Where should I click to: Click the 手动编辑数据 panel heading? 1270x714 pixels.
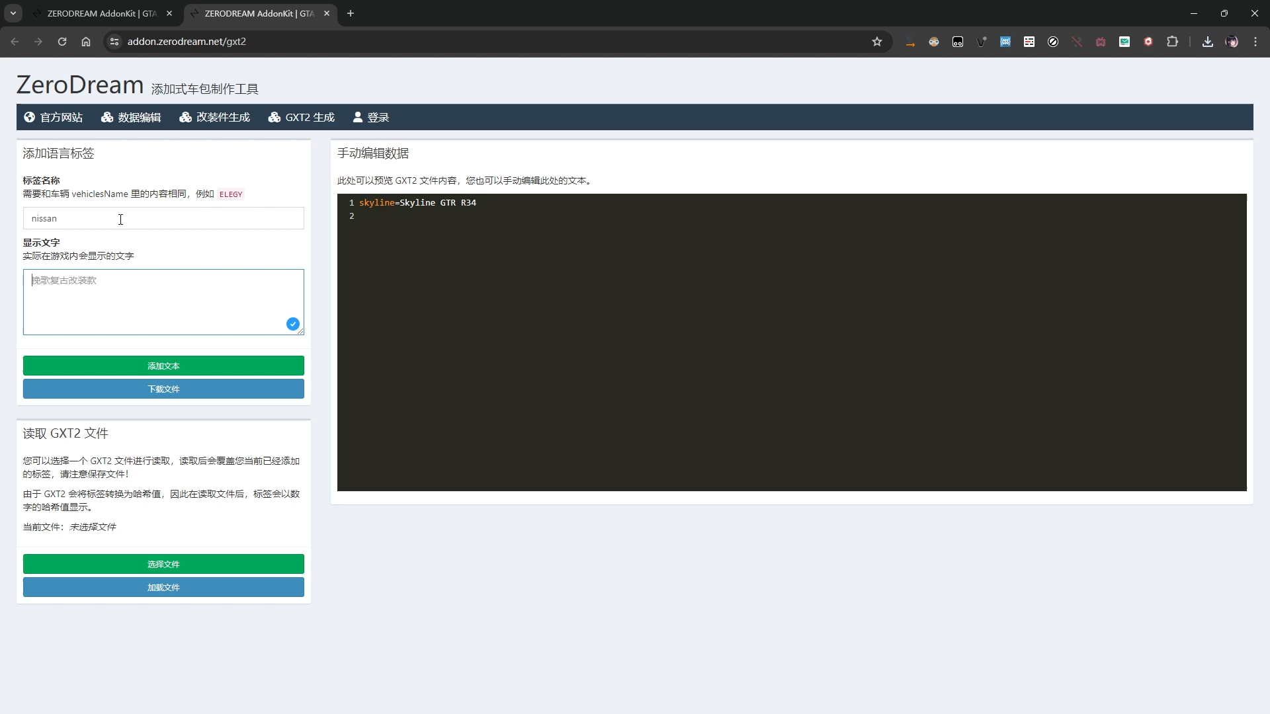(x=373, y=153)
